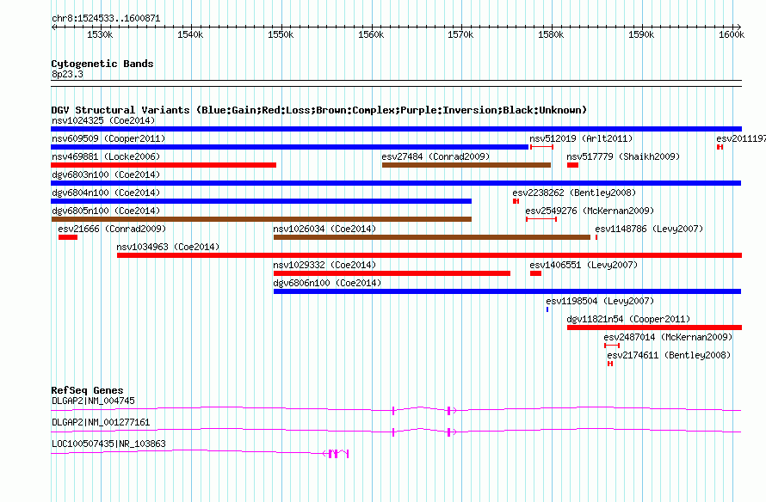The width and height of the screenshot is (766, 502).
Task: Click the tiny red esv1148786 tick
Action: (x=596, y=237)
